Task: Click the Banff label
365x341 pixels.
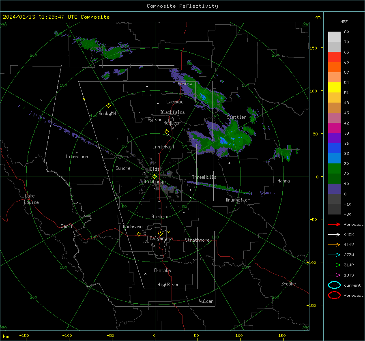Action: click(x=67, y=226)
